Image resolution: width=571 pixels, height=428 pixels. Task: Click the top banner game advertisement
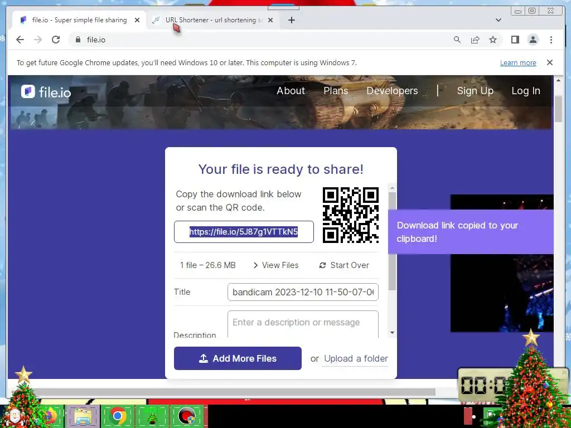(x=280, y=102)
